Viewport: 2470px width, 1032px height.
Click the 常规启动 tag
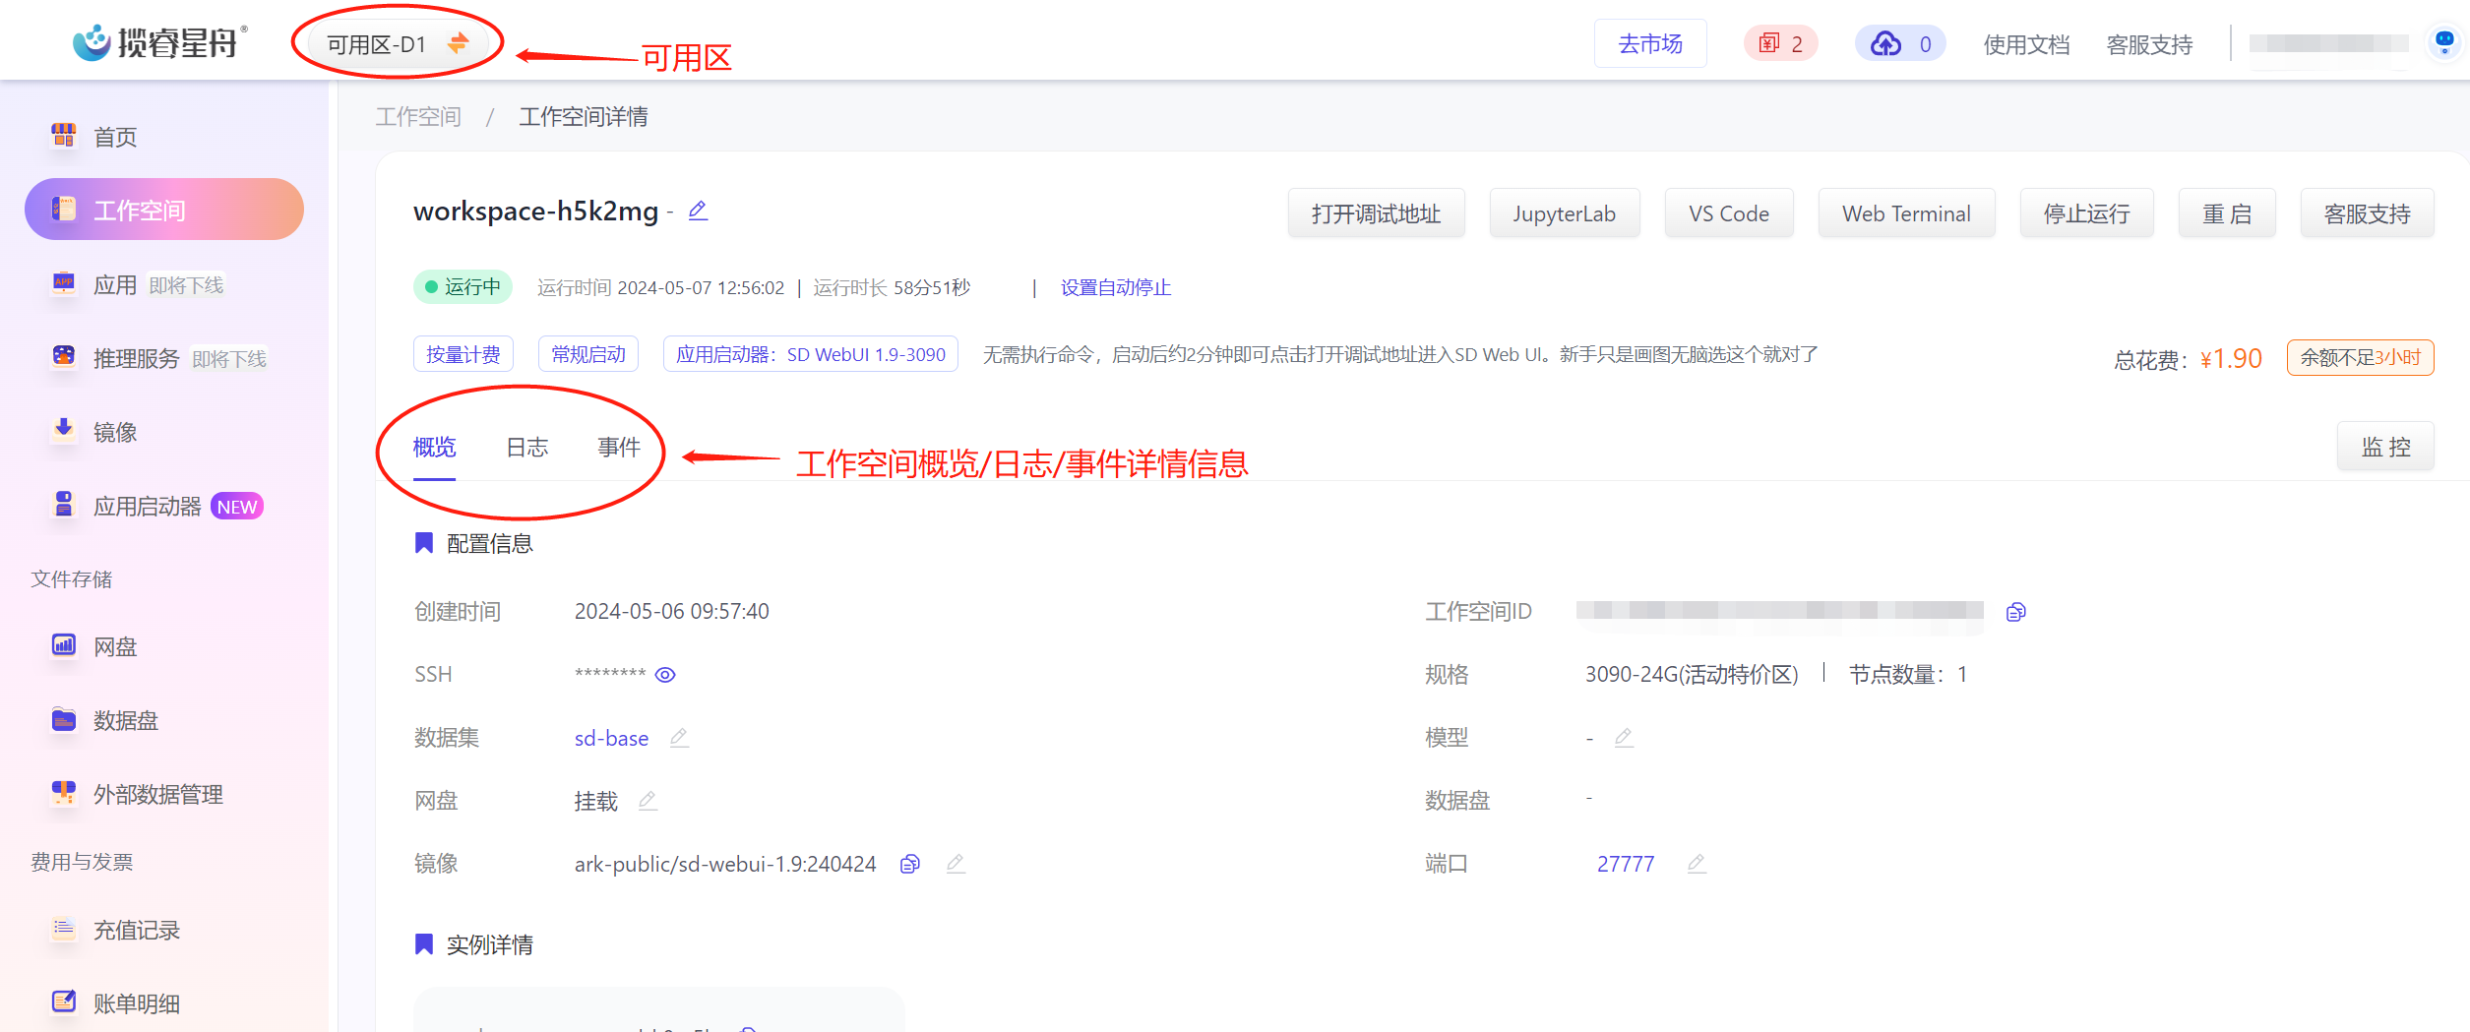click(588, 354)
